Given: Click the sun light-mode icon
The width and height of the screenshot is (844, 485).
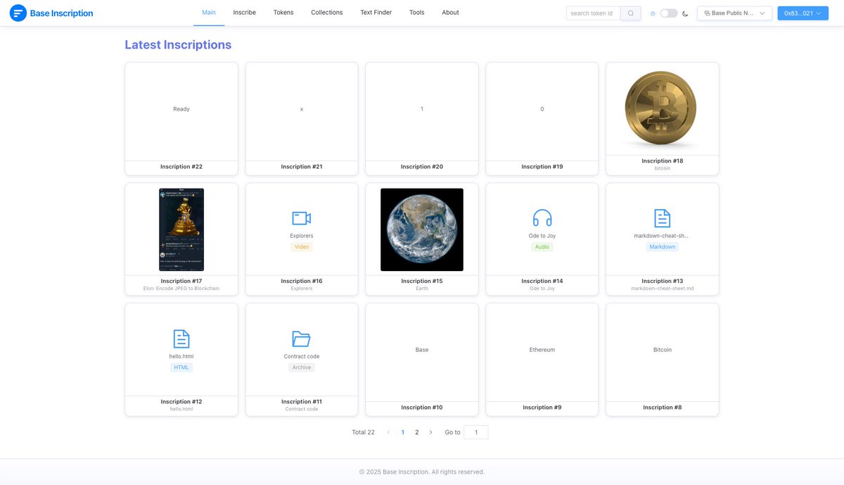Looking at the screenshot, I should 653,13.
